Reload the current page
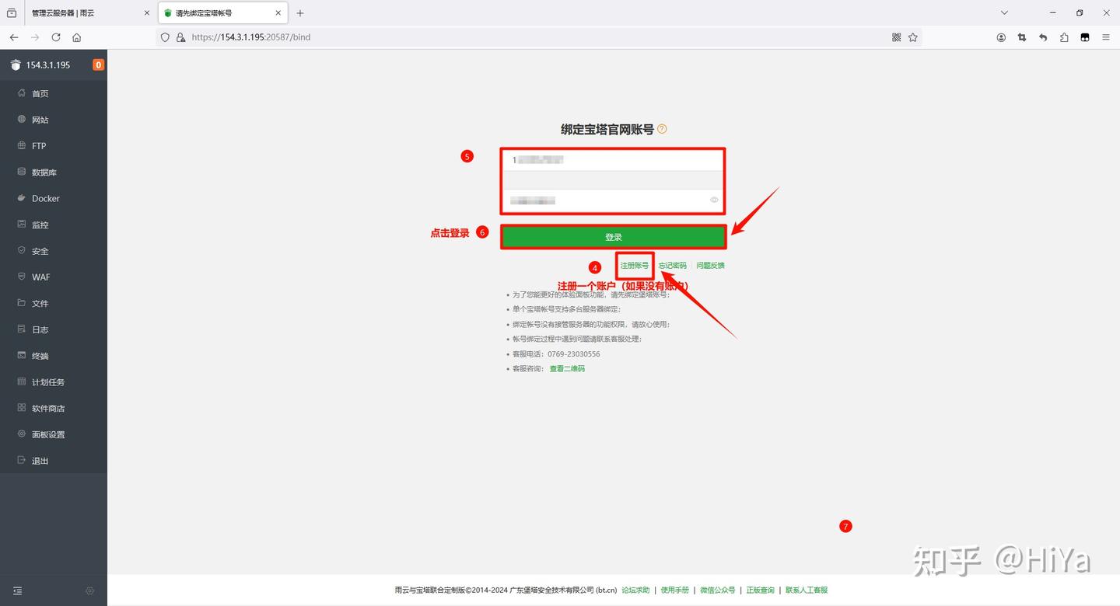Screen dimensions: 1120x606 point(56,37)
